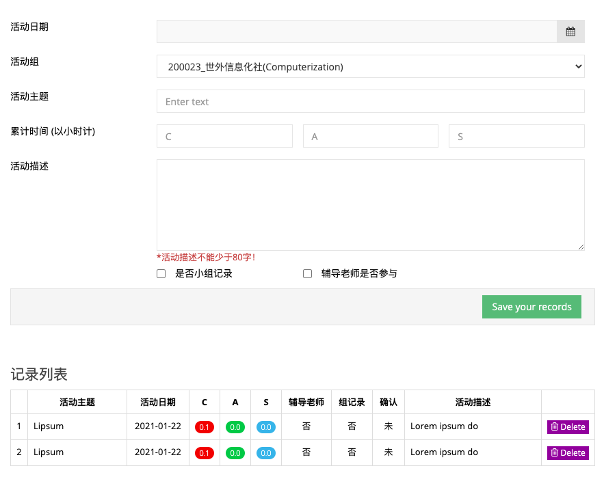Viewport: 604px width, 477px height.
Task: Click the 活动日期 date input field
Action: click(356, 31)
